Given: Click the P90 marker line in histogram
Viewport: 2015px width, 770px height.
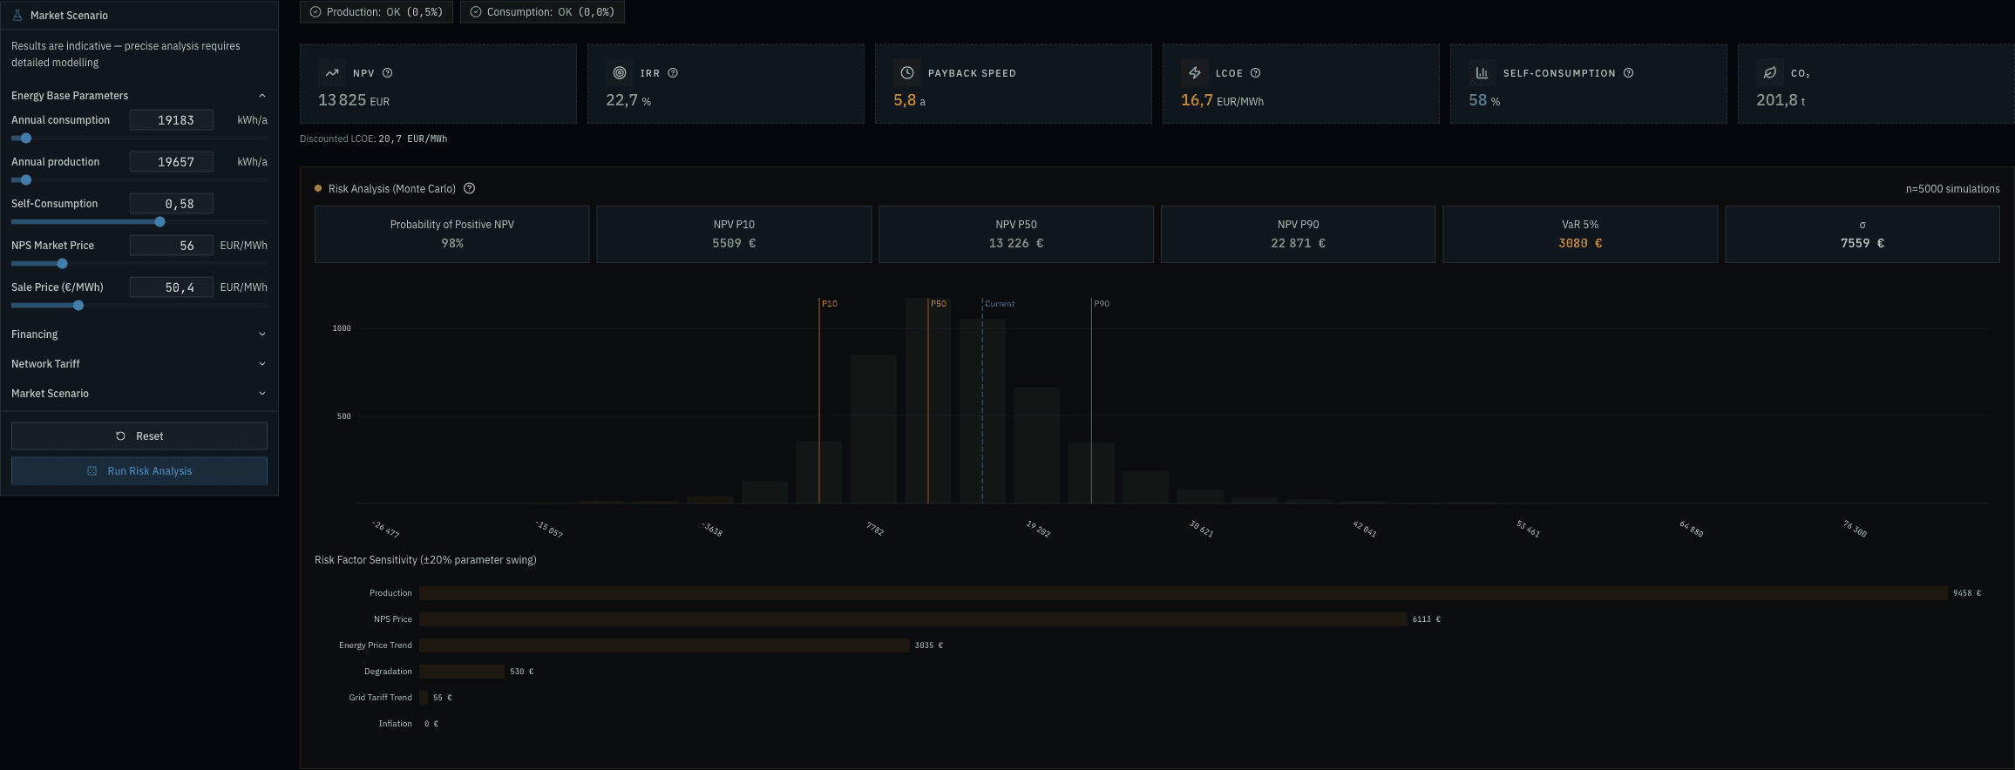Looking at the screenshot, I should pos(1091,401).
